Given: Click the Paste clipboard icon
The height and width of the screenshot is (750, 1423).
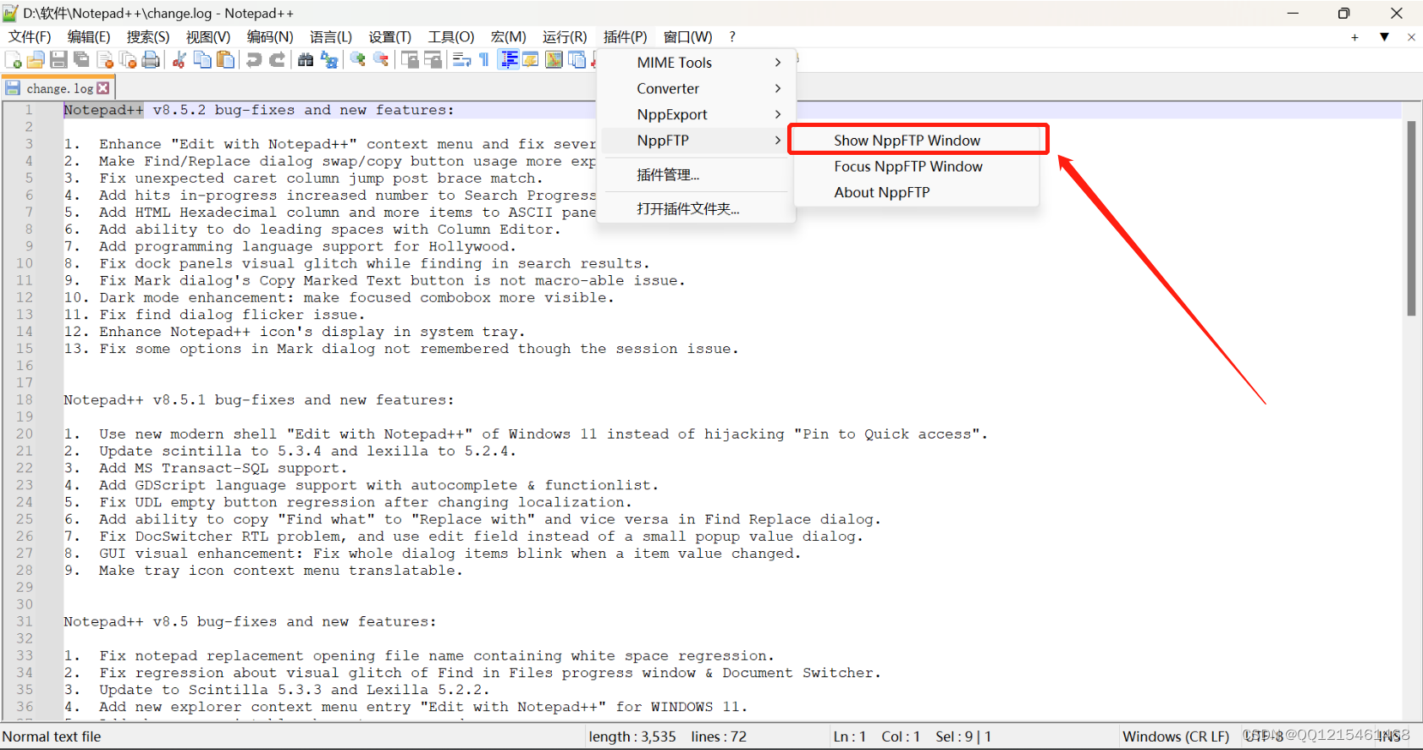Looking at the screenshot, I should [225, 59].
